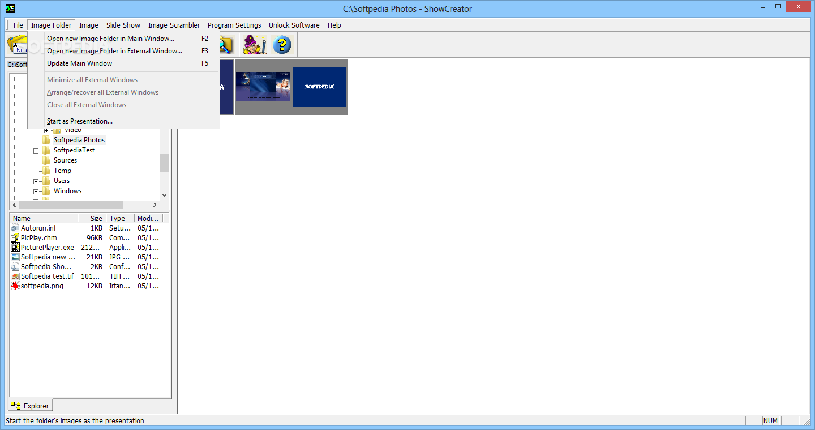The image size is (815, 430).
Task: Click the Sources folder icon
Action: [x=46, y=160]
